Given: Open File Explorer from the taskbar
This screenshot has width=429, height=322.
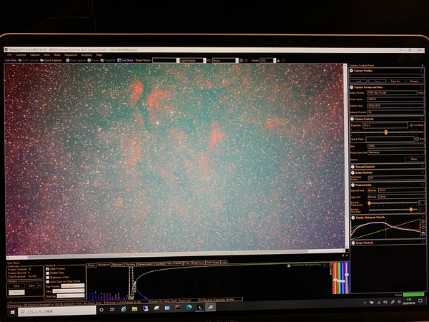Looking at the screenshot, I should point(134,309).
